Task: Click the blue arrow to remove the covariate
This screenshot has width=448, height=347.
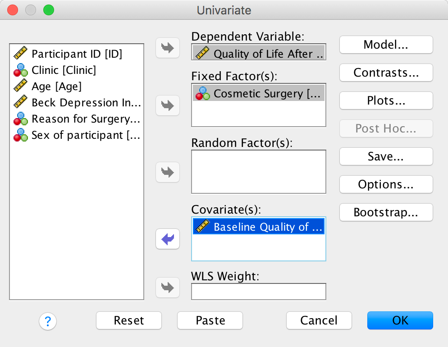Action: [167, 239]
